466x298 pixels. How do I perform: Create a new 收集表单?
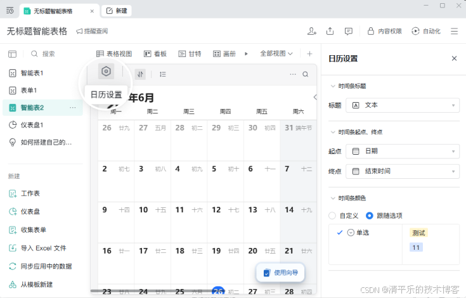(x=27, y=230)
